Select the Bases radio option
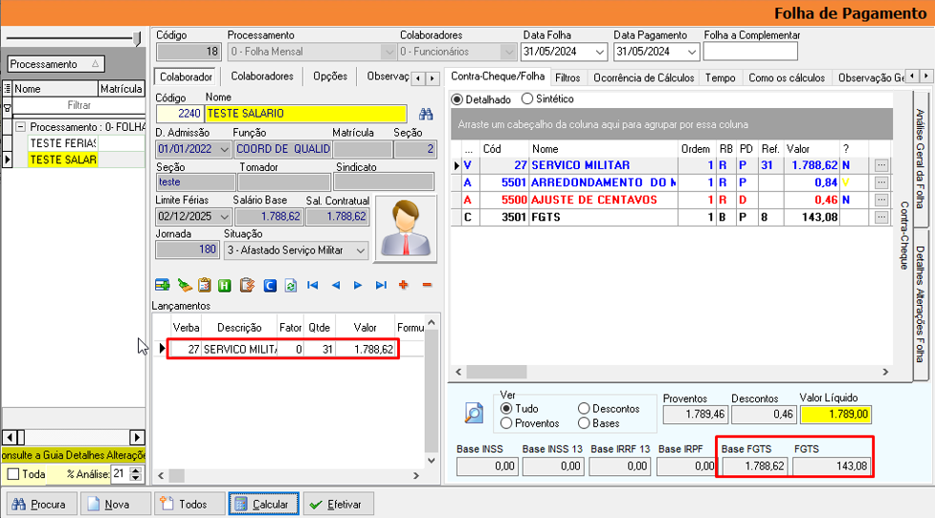Screen dimensions: 935x518 coord(584,423)
